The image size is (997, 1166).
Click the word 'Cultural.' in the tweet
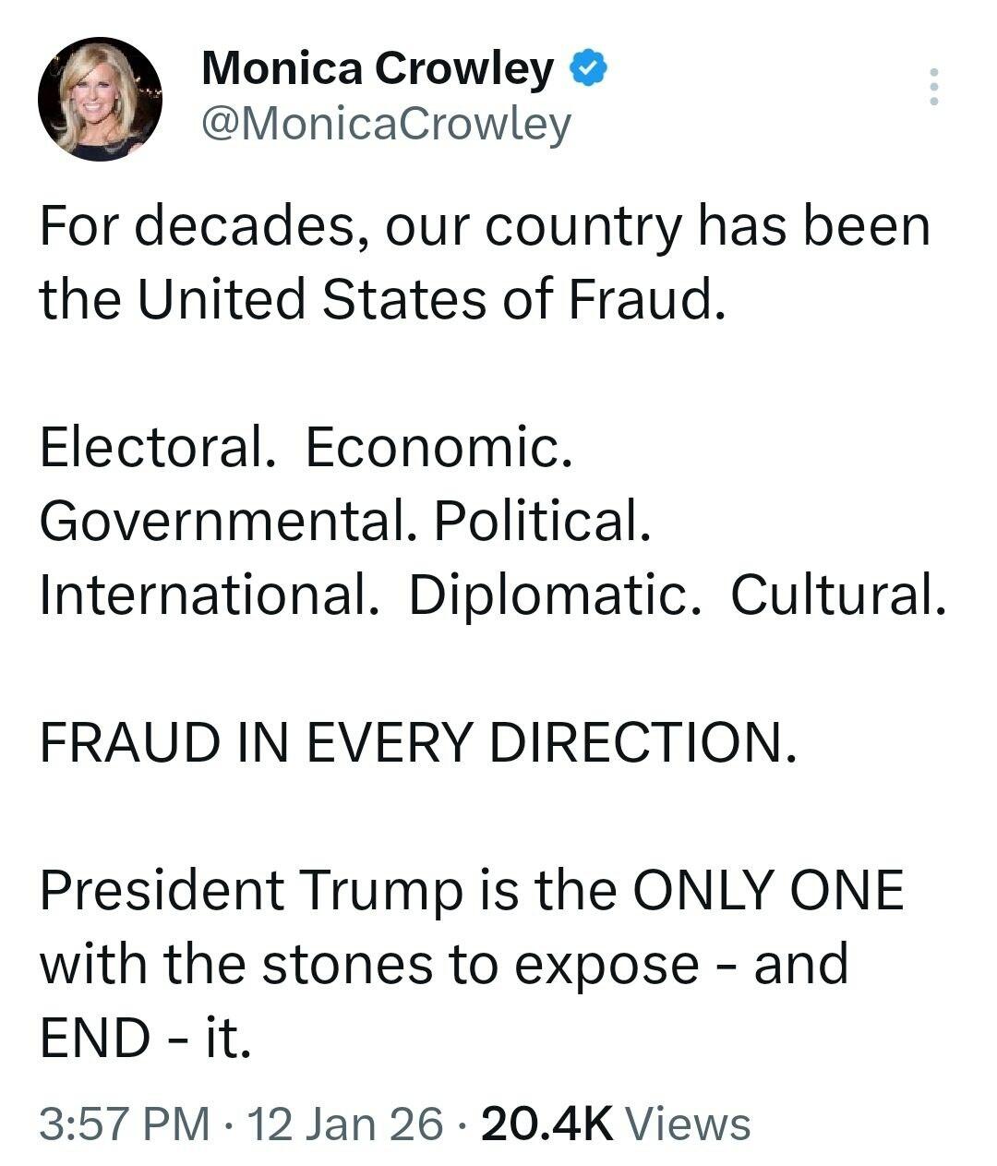(838, 595)
